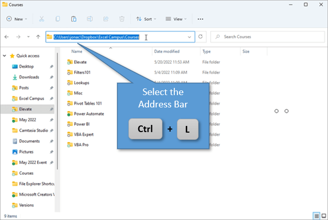Go up one folder with Up arrow
This screenshot has width=328, height=220.
coord(38,37)
